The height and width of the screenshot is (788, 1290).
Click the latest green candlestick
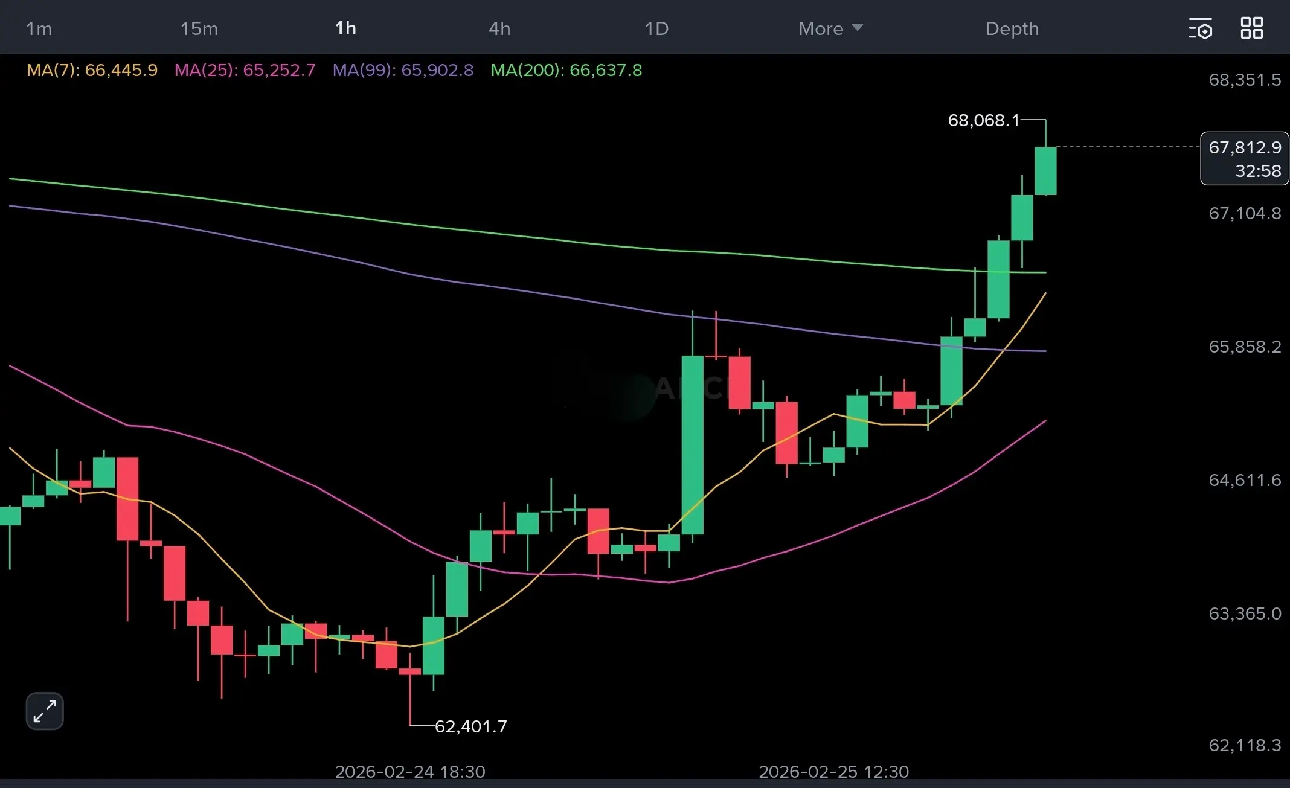[x=1045, y=170]
